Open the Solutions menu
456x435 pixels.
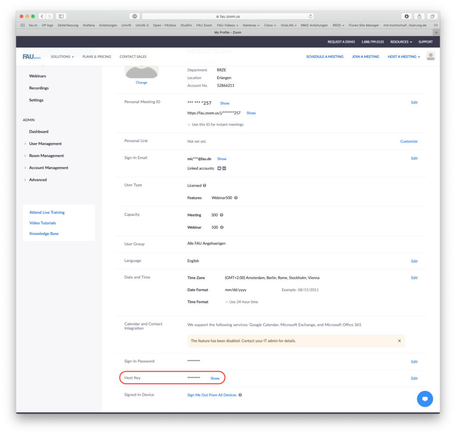(62, 57)
